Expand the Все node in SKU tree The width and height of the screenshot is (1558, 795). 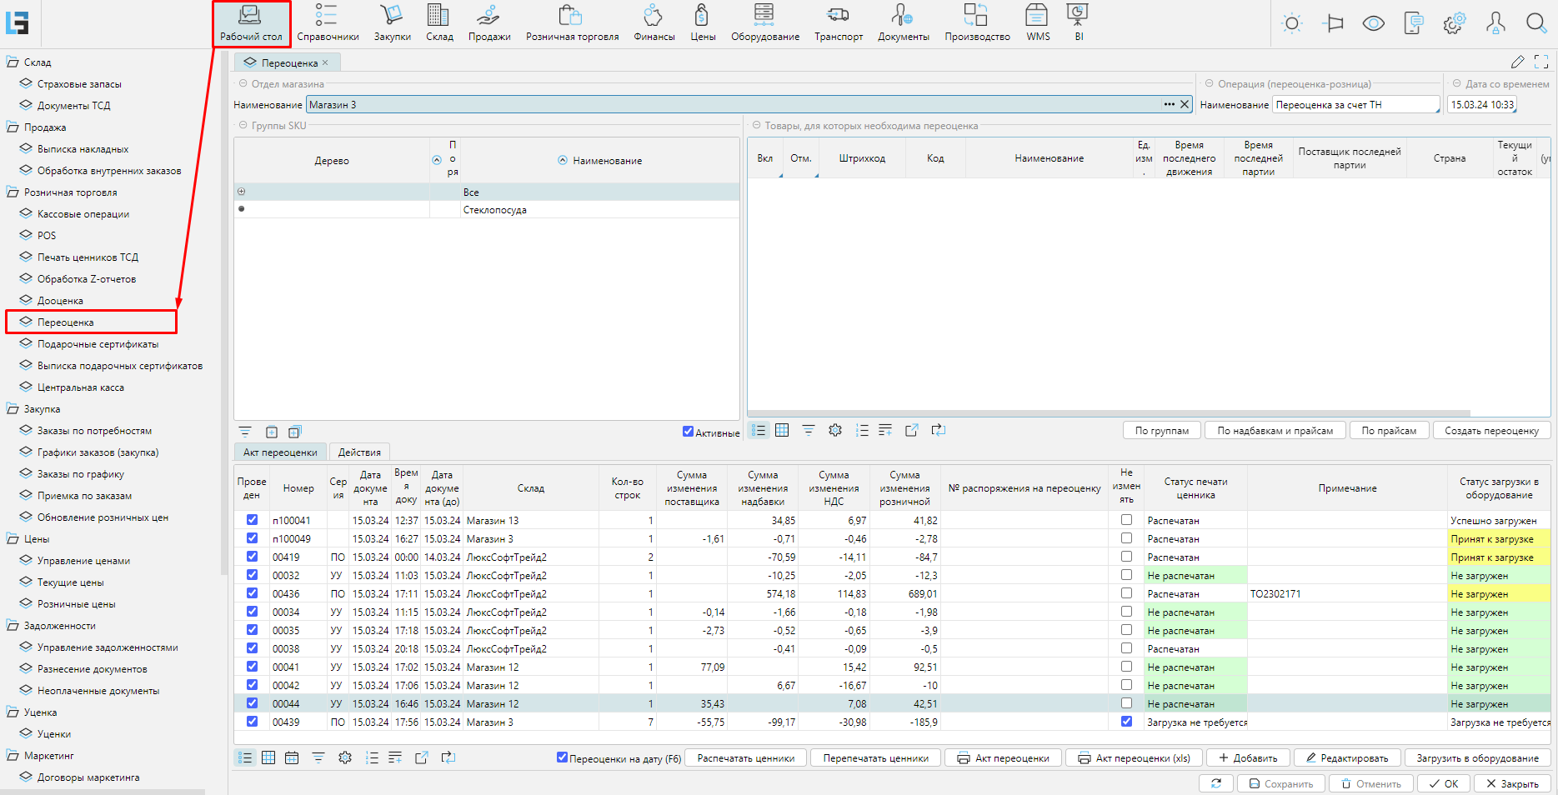click(242, 192)
